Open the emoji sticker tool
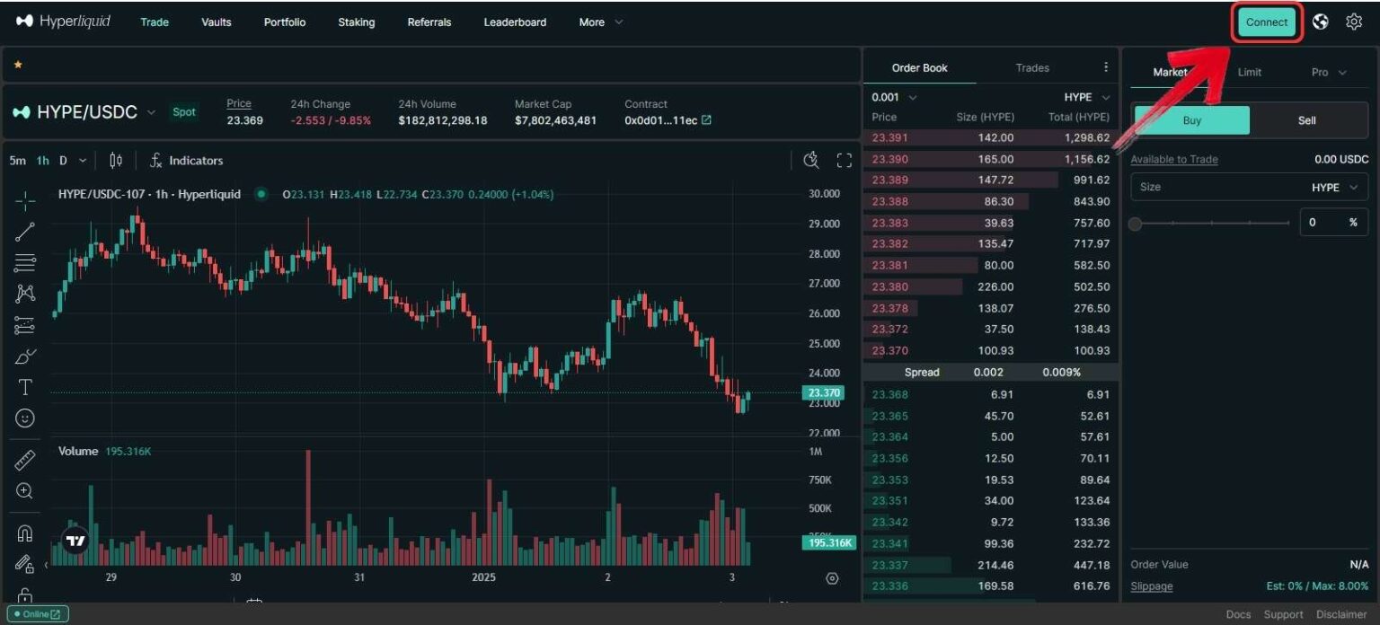Screen dimensions: 1380x625 point(24,418)
